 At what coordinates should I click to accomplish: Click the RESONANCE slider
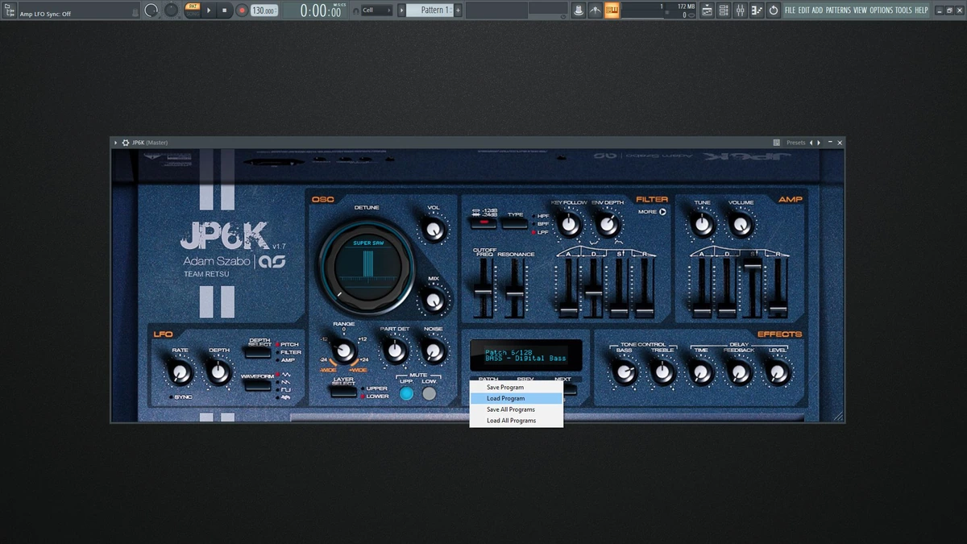(x=514, y=289)
